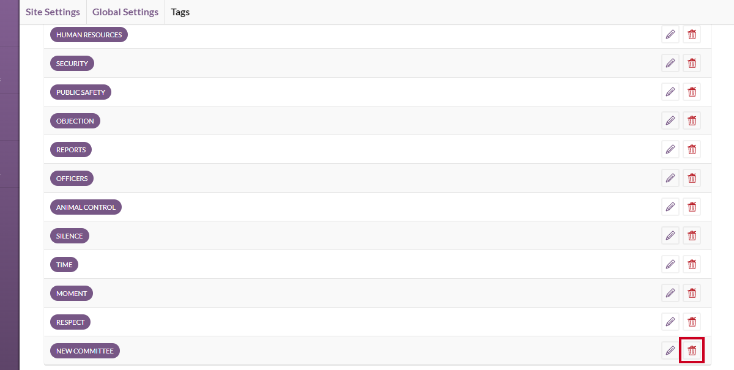Switch to the Global Settings tab
The height and width of the screenshot is (370, 734).
[x=125, y=12]
